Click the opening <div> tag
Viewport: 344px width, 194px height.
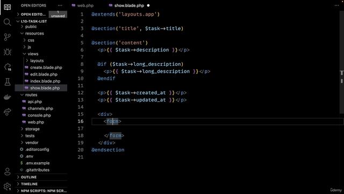[105, 114]
